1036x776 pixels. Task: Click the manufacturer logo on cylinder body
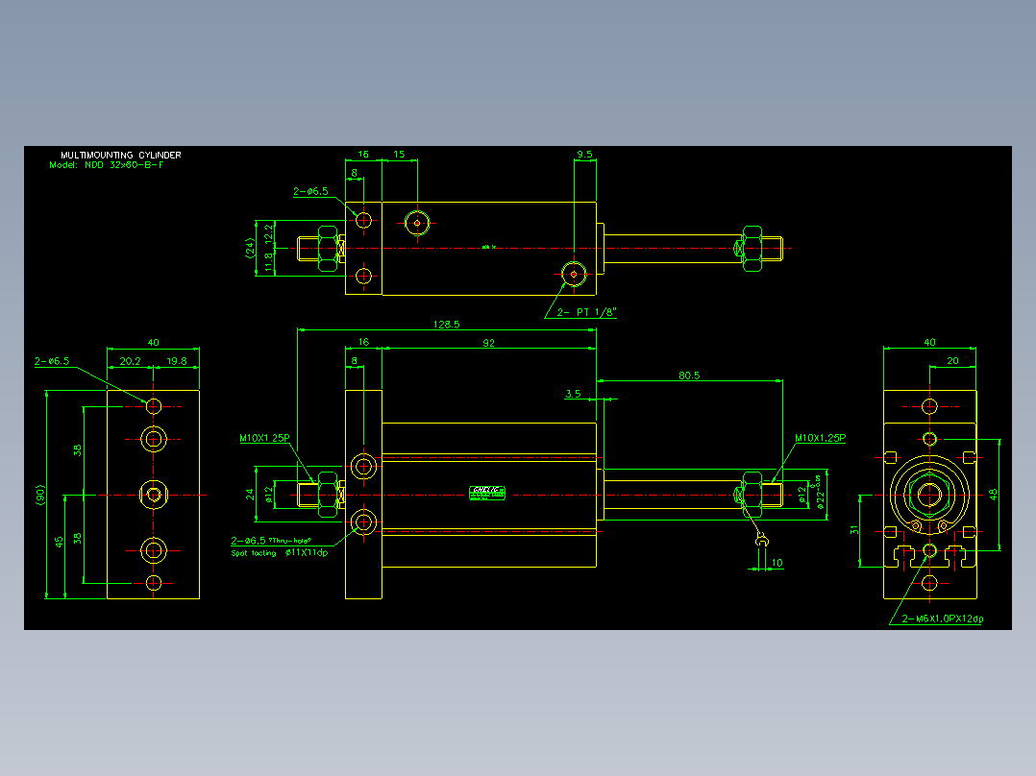coord(487,493)
